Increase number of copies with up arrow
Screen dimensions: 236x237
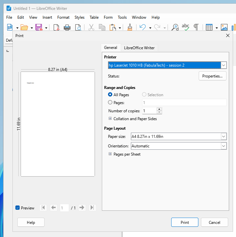click(x=159, y=109)
